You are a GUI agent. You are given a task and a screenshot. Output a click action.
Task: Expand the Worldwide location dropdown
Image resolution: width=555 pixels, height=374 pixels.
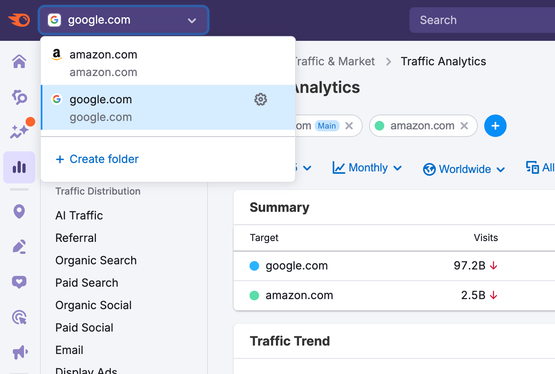tap(463, 169)
